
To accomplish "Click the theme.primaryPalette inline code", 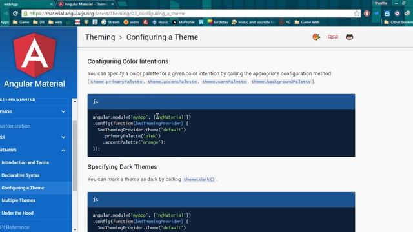I will (x=116, y=82).
